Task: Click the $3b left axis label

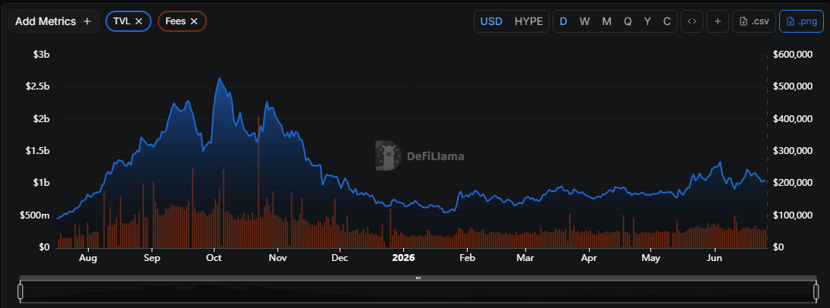Action: [x=41, y=55]
